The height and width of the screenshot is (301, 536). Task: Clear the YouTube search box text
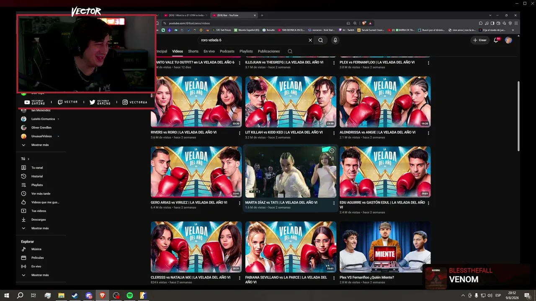click(x=310, y=40)
